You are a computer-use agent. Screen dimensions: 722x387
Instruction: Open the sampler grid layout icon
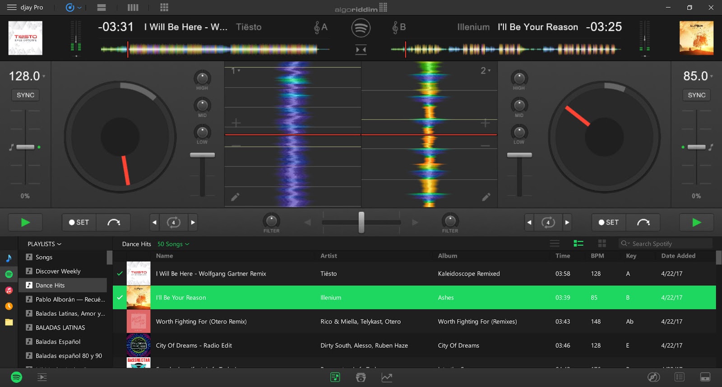click(164, 7)
